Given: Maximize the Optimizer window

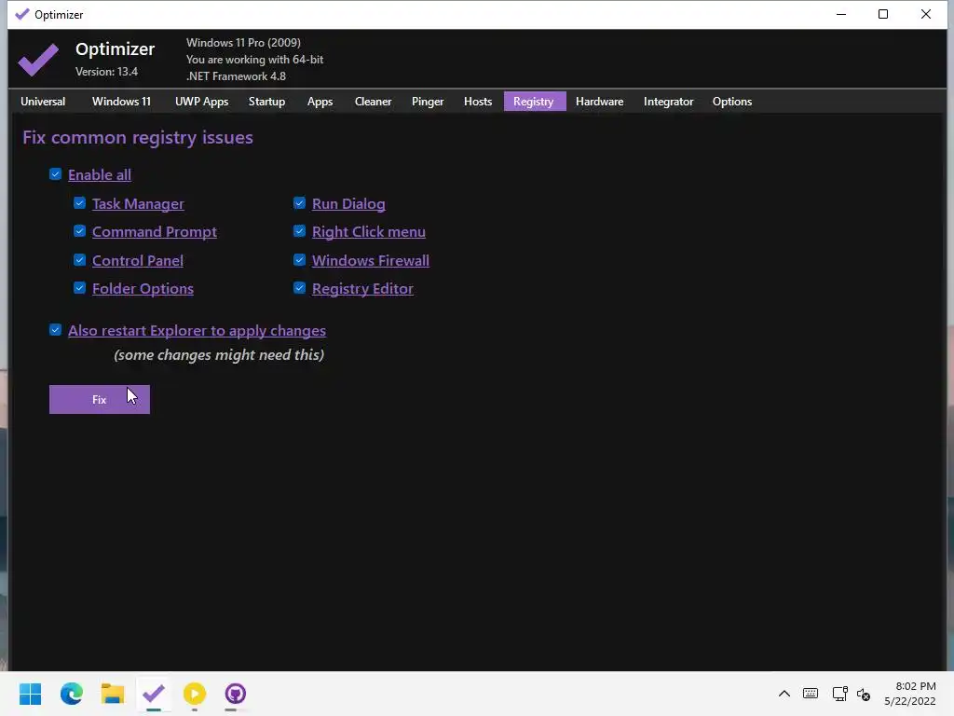Looking at the screenshot, I should pyautogui.click(x=883, y=14).
